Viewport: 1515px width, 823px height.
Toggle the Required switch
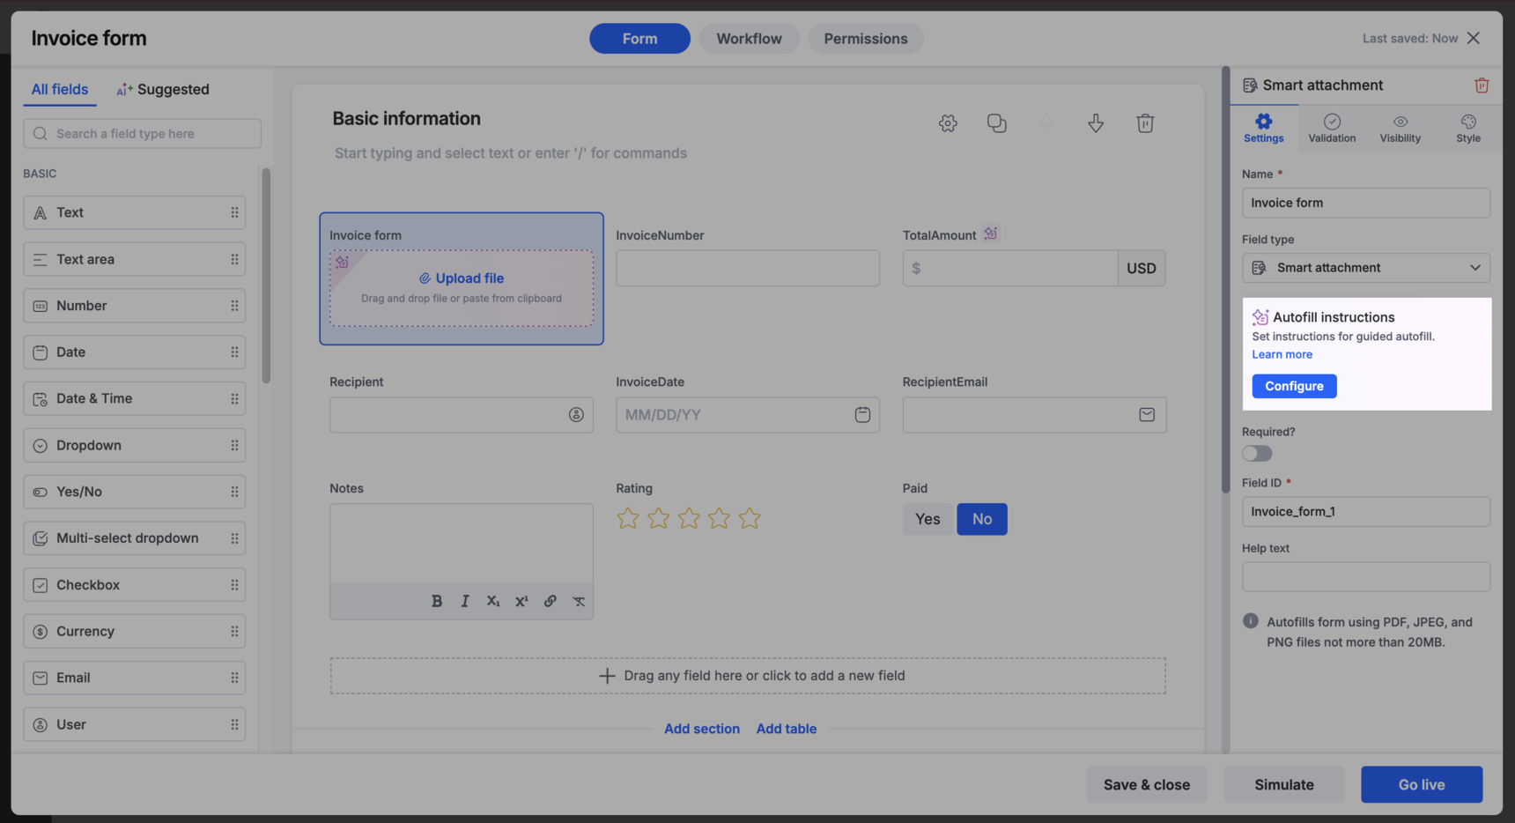1257,454
